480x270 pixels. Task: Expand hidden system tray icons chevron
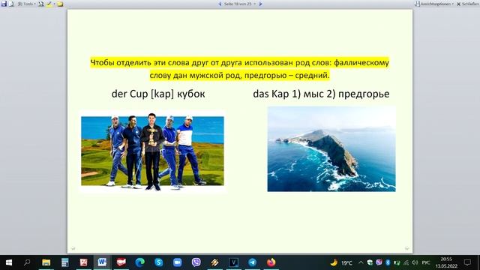tap(361, 262)
